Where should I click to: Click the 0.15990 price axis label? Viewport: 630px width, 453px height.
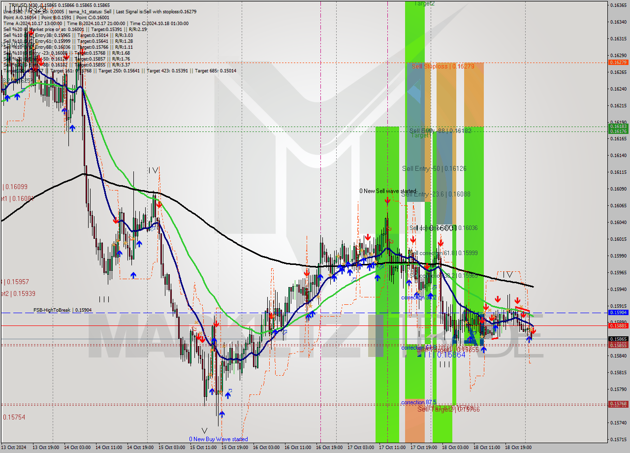[x=618, y=256]
